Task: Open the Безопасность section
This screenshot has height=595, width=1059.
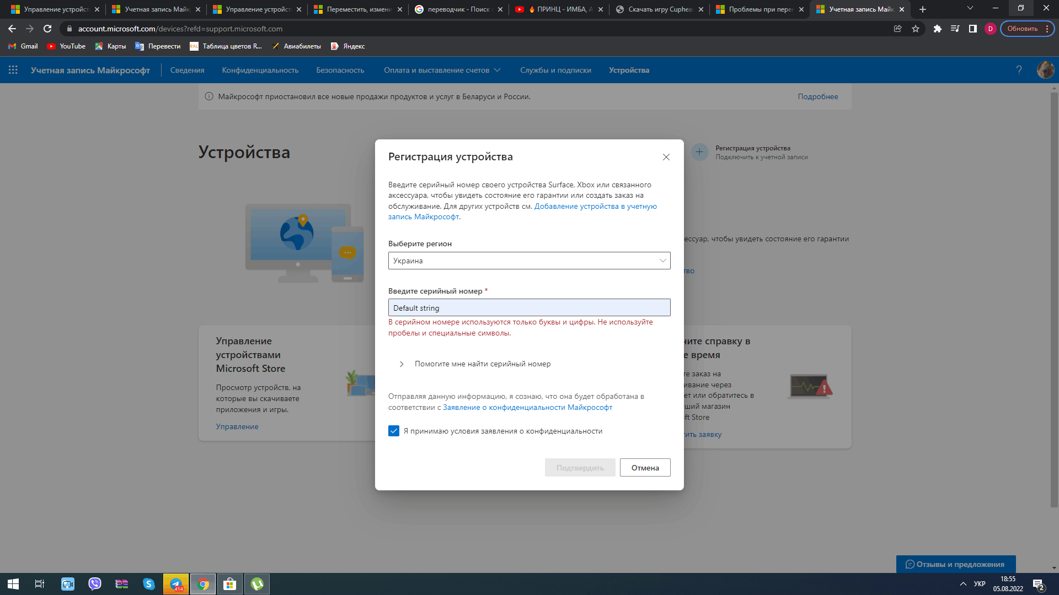Action: (340, 70)
